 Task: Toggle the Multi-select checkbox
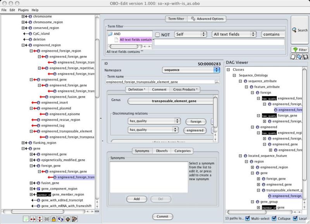pyautogui.click(x=247, y=218)
